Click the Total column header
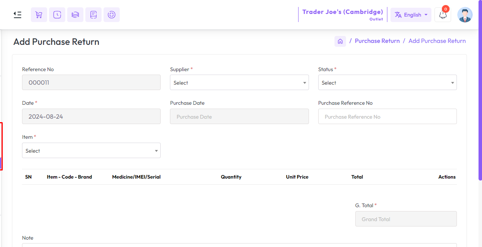The height and width of the screenshot is (247, 482). pos(357,177)
